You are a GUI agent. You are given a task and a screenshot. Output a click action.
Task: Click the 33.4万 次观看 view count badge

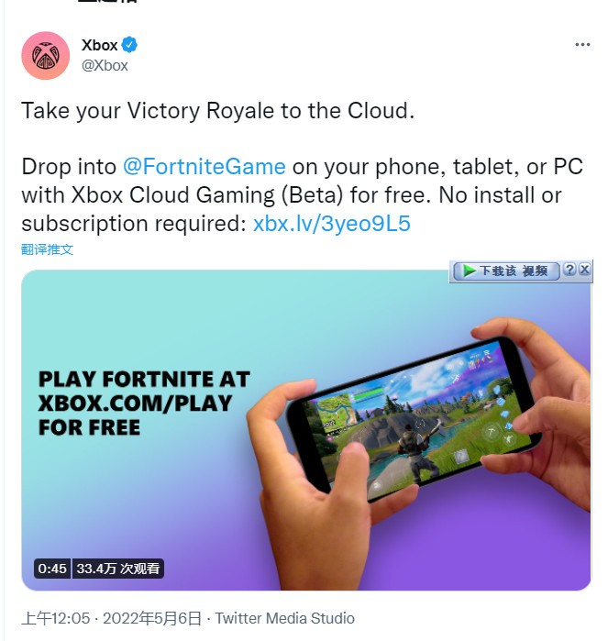pos(117,569)
